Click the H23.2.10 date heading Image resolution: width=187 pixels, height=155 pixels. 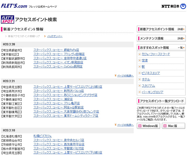point(9,130)
